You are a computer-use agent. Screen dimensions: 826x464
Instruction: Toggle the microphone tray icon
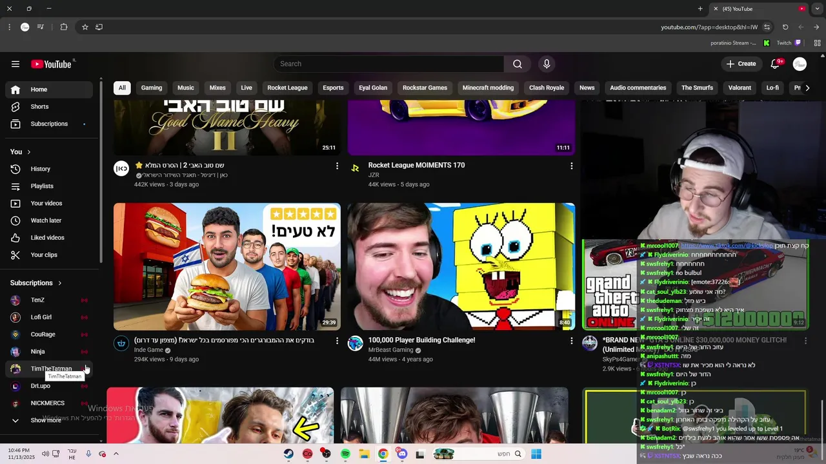(x=88, y=454)
